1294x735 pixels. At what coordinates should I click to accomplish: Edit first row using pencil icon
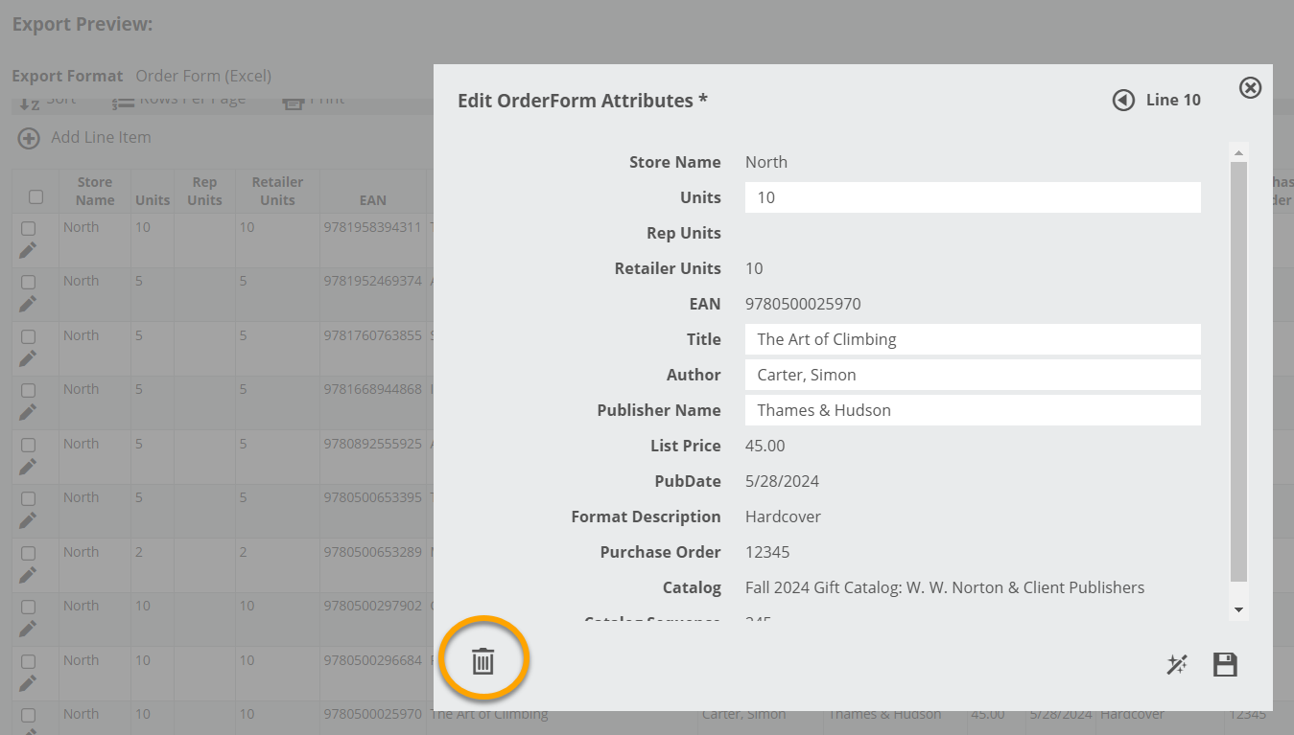pyautogui.click(x=28, y=250)
